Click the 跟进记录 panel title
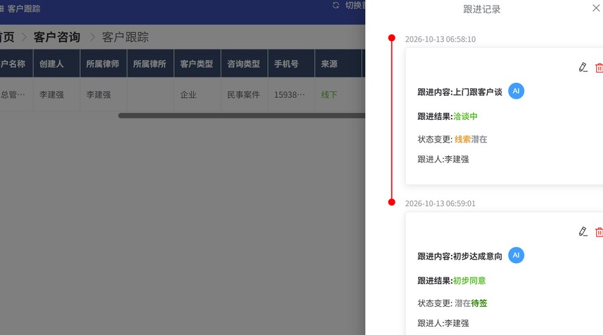The height and width of the screenshot is (335, 603). coord(482,9)
